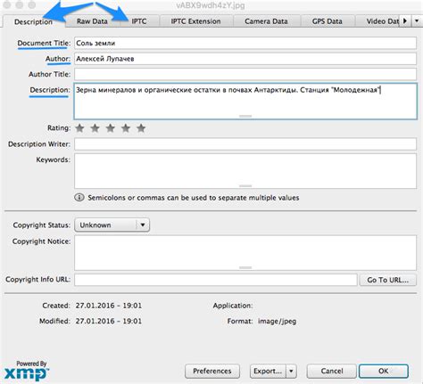Click the Preferences button
Image resolution: width=423 pixels, height=384 pixels.
[x=212, y=371]
